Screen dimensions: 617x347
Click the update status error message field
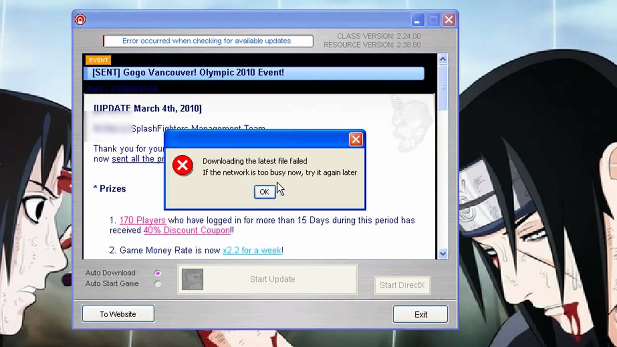pyautogui.click(x=208, y=41)
